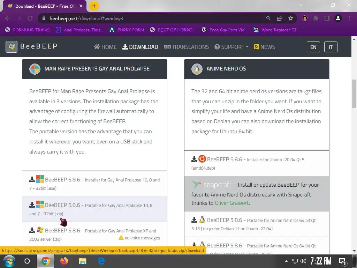Open the DOWNLOAD nav item
Screen dimensions: 357x268
(x=140, y=47)
